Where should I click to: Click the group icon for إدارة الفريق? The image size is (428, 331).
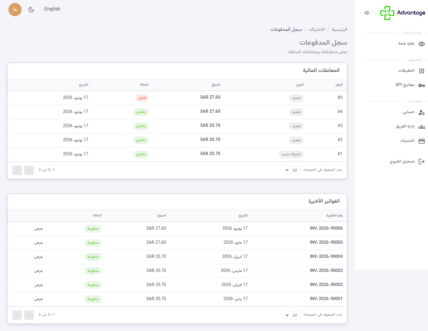point(422,127)
